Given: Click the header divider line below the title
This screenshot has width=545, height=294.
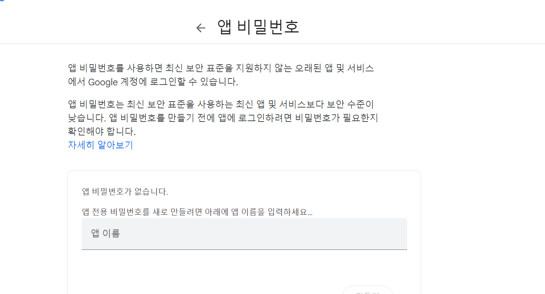Looking at the screenshot, I should point(272,43).
